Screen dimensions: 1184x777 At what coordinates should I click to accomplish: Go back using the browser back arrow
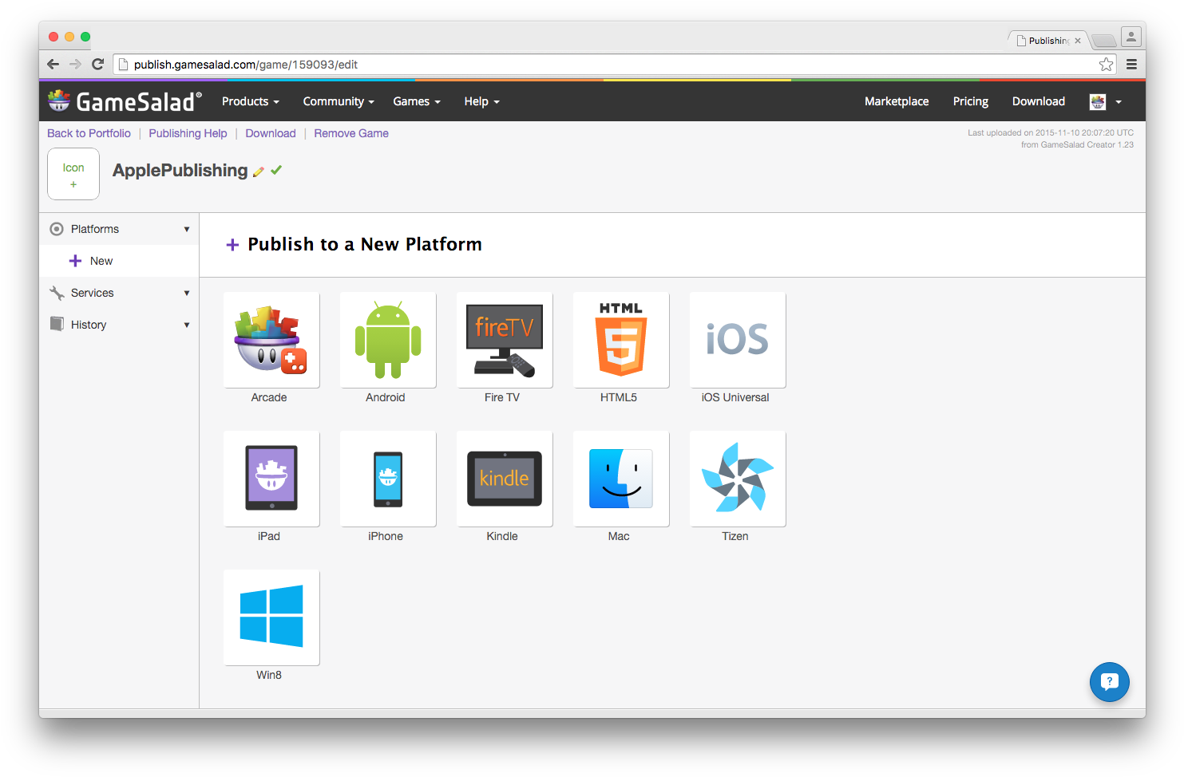(53, 65)
